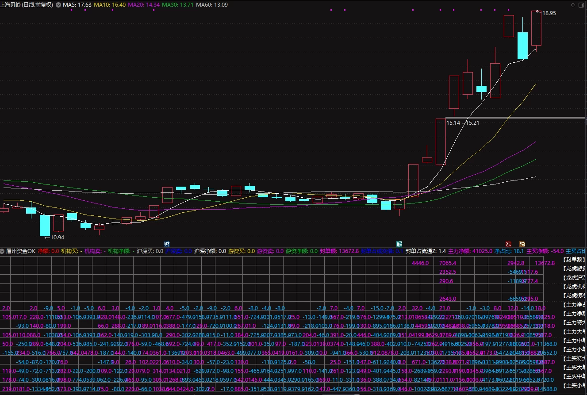Click the 2352.5 cell in 龙虎游资 row
This screenshot has width=587, height=395.
[447, 272]
